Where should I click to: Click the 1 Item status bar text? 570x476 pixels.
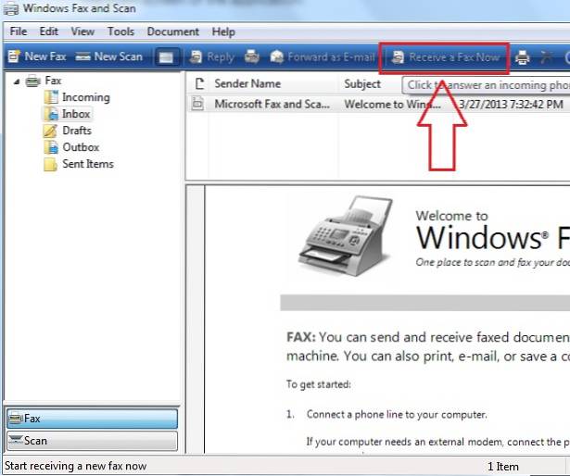click(x=502, y=467)
